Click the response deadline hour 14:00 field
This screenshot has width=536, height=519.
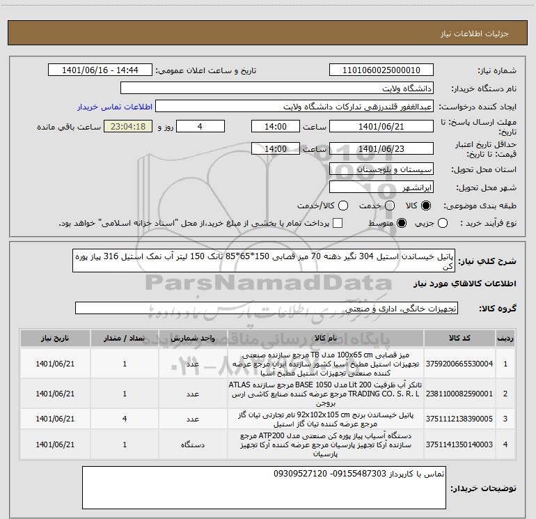(x=276, y=126)
